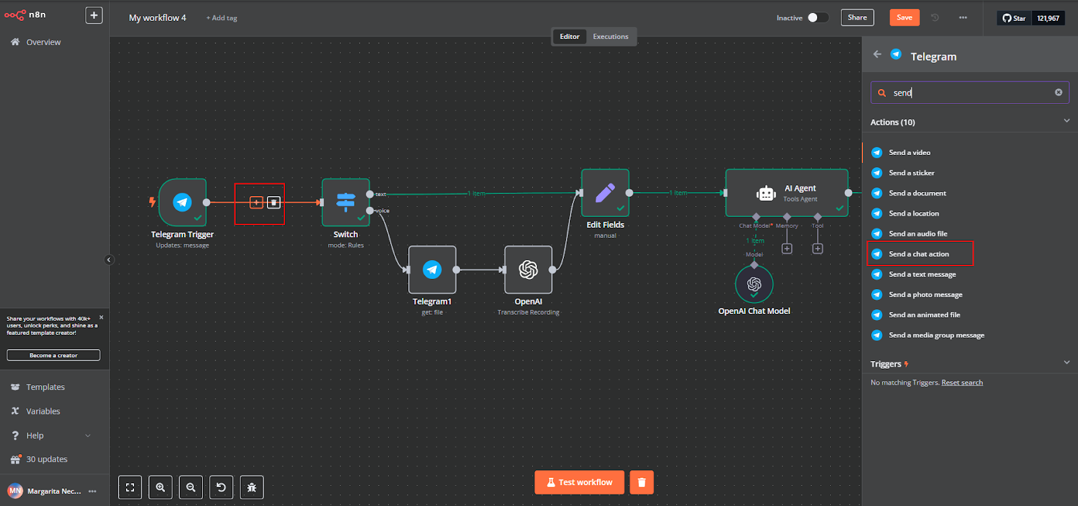This screenshot has width=1078, height=506.
Task: Select the OpenAI Chat Model node
Action: point(754,284)
